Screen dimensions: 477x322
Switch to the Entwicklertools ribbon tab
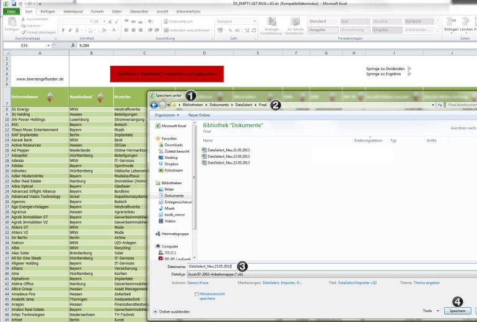point(188,11)
